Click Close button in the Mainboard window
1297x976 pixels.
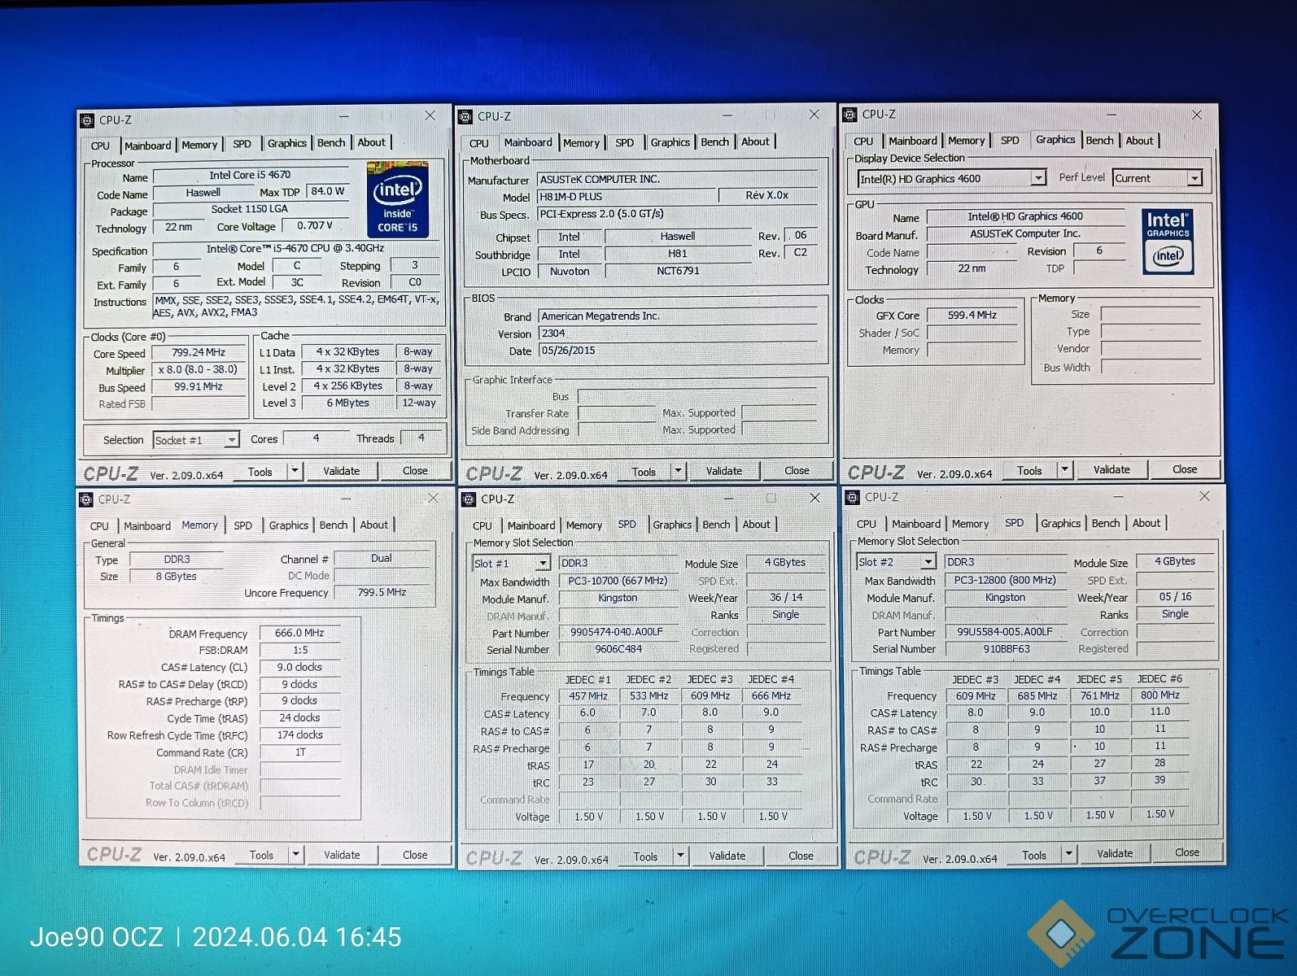tap(797, 470)
